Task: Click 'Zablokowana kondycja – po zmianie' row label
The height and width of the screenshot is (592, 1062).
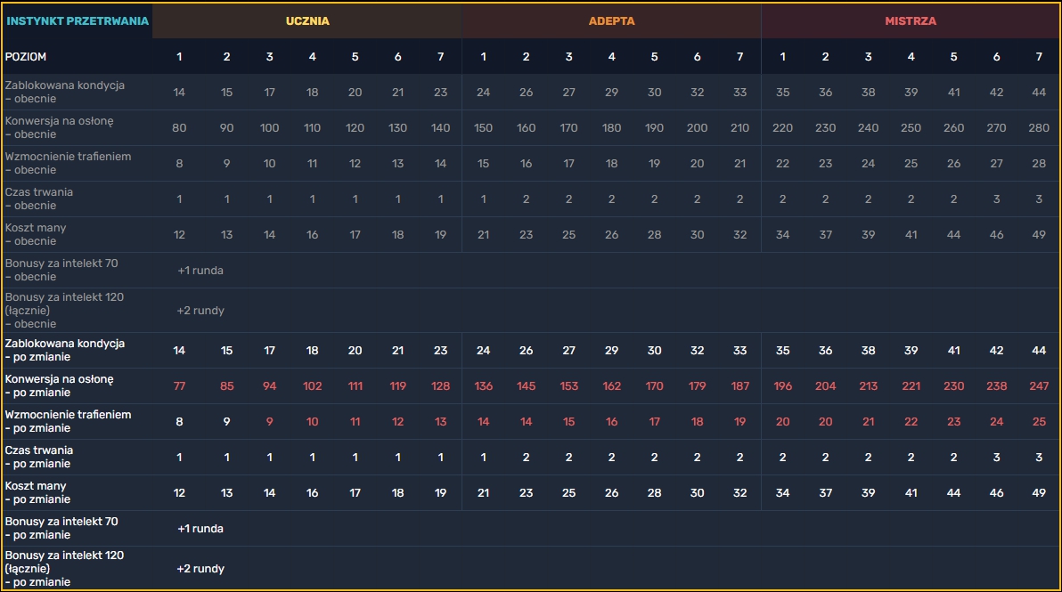Action: click(x=65, y=351)
